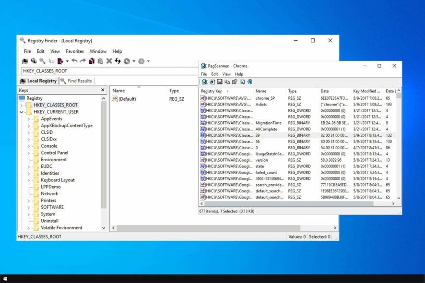Collapse the HKEY_CURRENT_USER tree node

pyautogui.click(x=22, y=112)
